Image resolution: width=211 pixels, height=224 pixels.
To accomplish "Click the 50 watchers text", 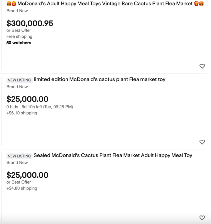I will pos(19,43).
